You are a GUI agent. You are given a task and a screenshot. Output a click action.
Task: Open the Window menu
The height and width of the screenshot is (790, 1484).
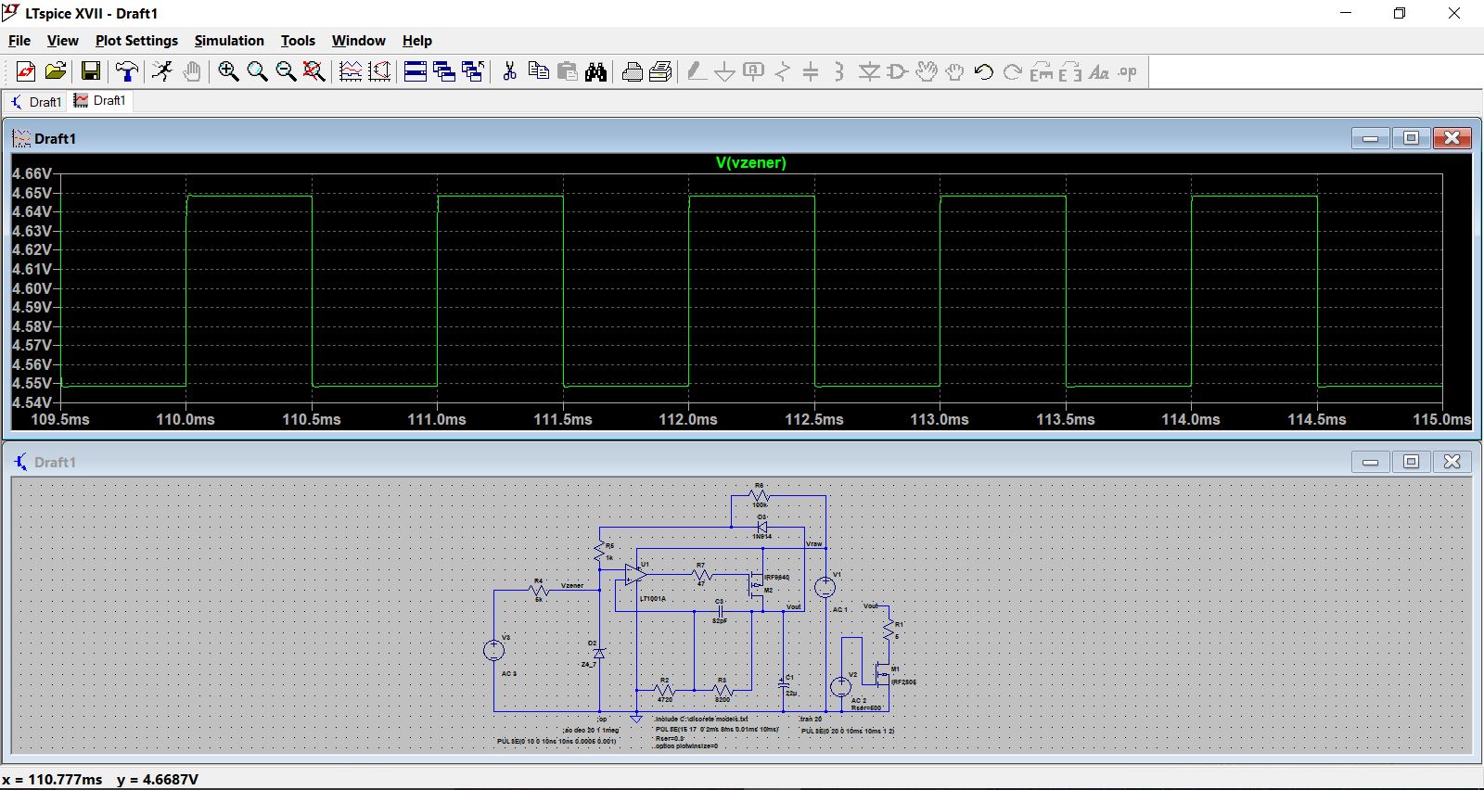click(x=358, y=41)
